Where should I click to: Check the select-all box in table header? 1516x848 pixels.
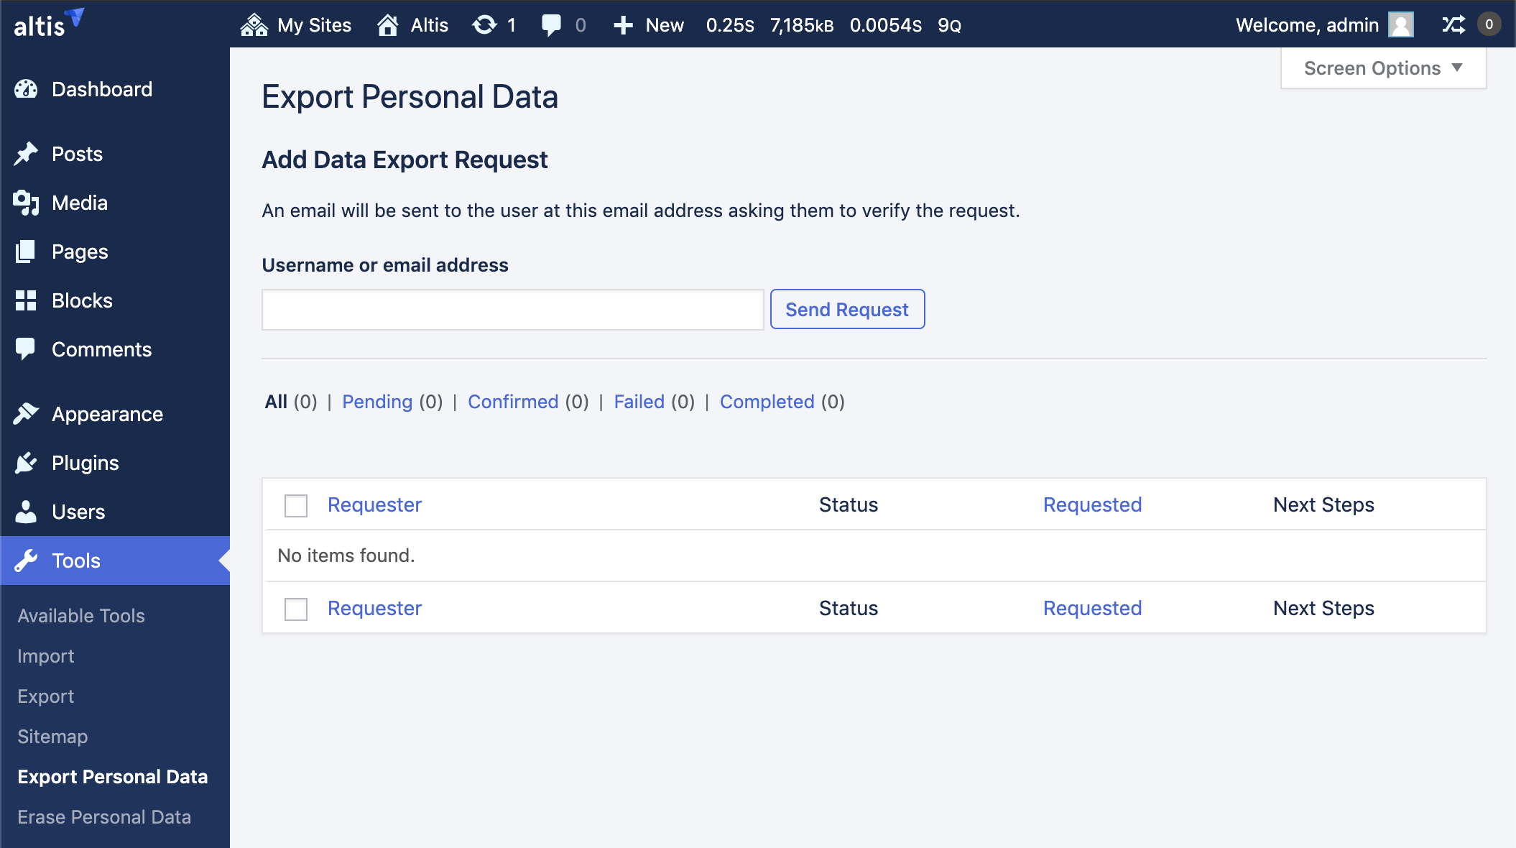click(x=296, y=505)
